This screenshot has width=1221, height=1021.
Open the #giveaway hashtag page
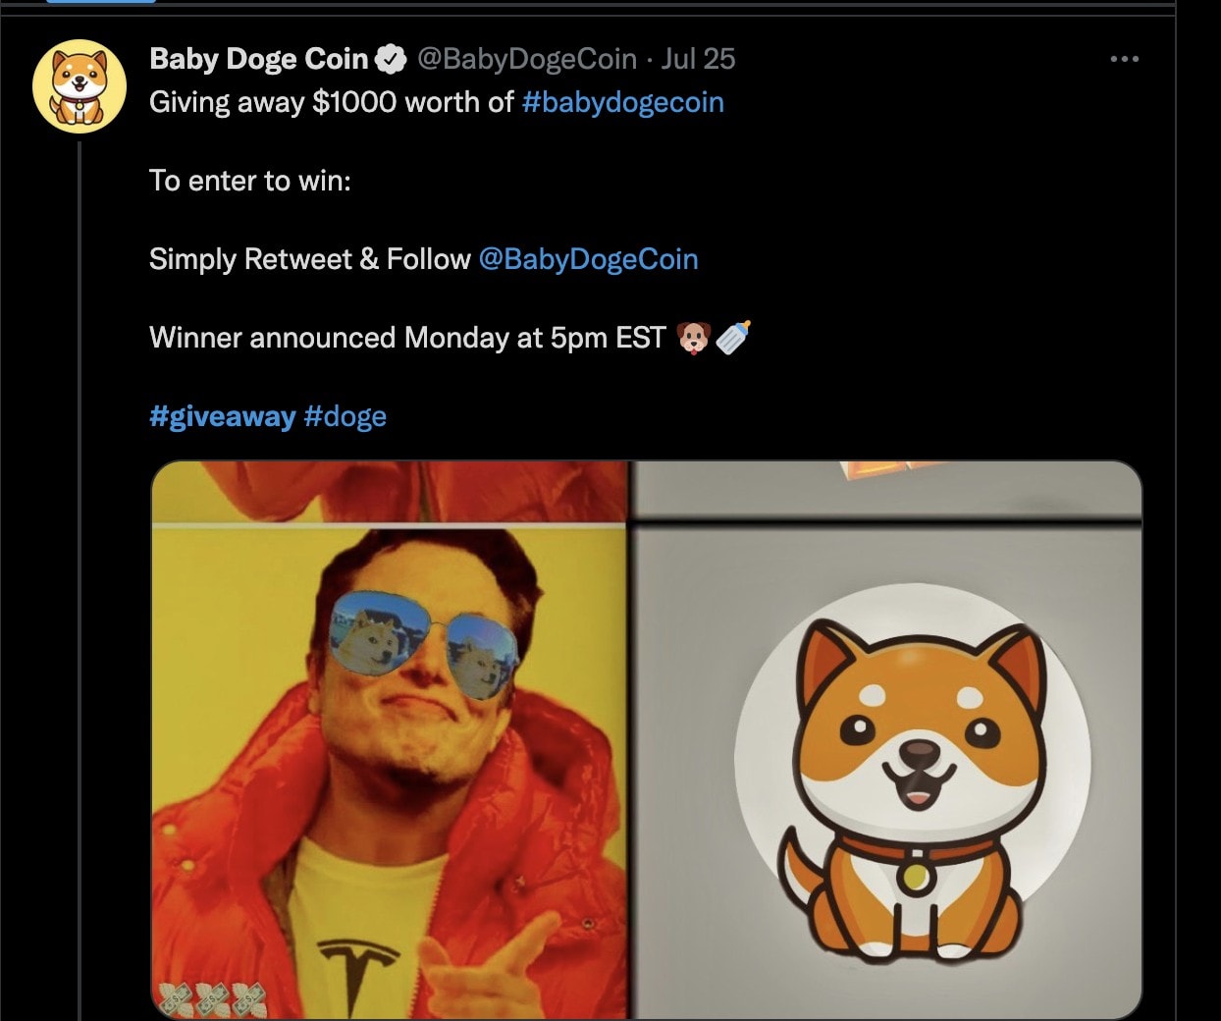click(x=221, y=415)
